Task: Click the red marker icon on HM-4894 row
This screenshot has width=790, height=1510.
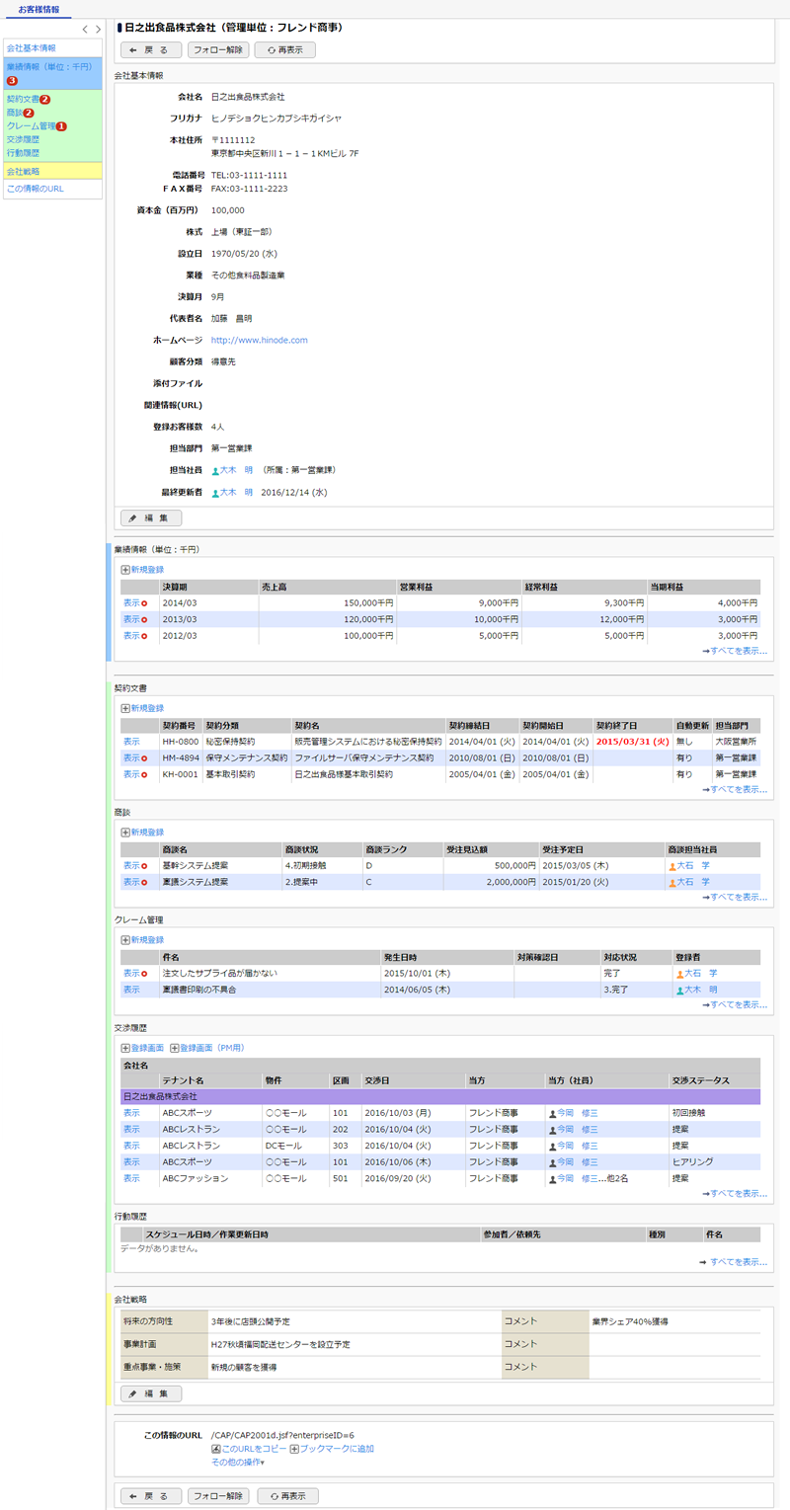Action: point(144,758)
